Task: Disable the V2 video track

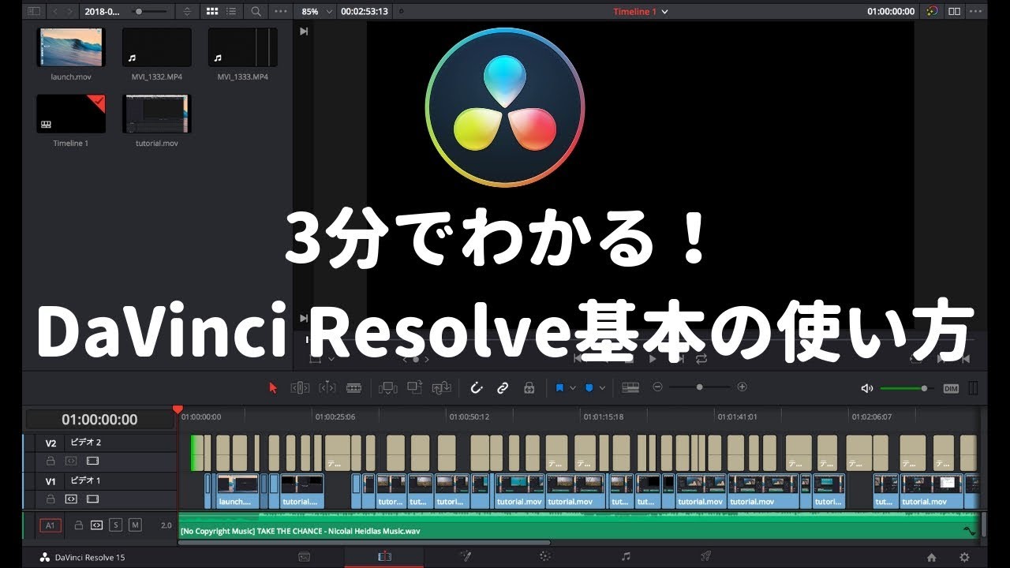Action: click(x=92, y=460)
